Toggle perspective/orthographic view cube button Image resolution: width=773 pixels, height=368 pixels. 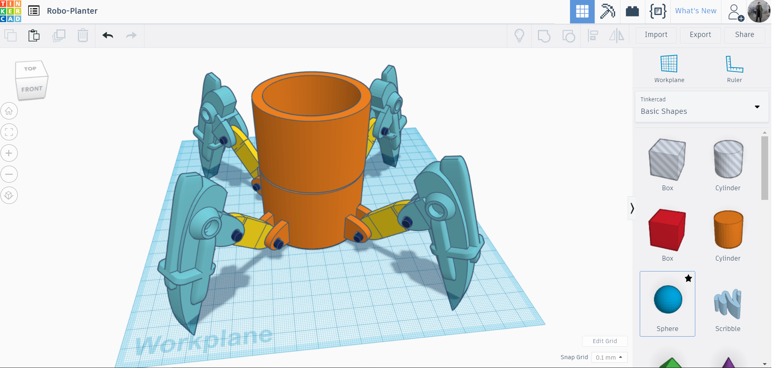click(x=9, y=195)
